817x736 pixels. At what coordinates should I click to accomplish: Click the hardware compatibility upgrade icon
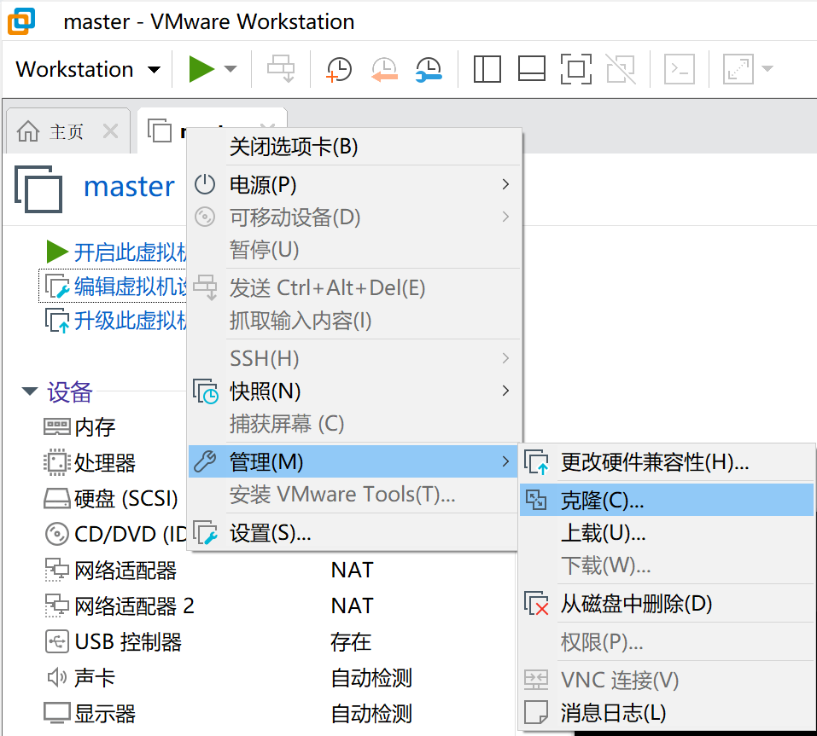[536, 462]
